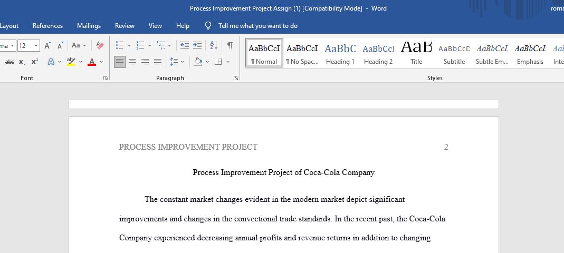Open Font dialog box launcher

[x=106, y=78]
